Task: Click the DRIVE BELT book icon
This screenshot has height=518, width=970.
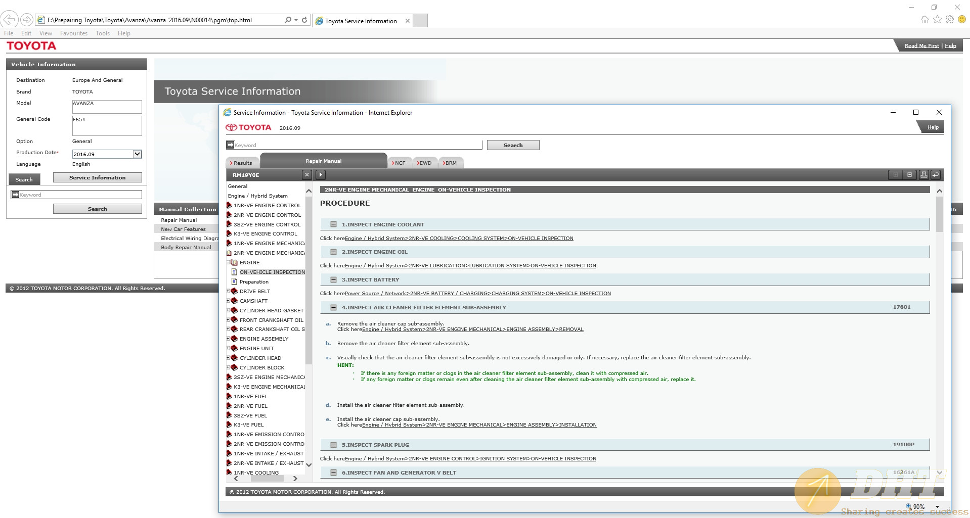Action: pos(234,291)
